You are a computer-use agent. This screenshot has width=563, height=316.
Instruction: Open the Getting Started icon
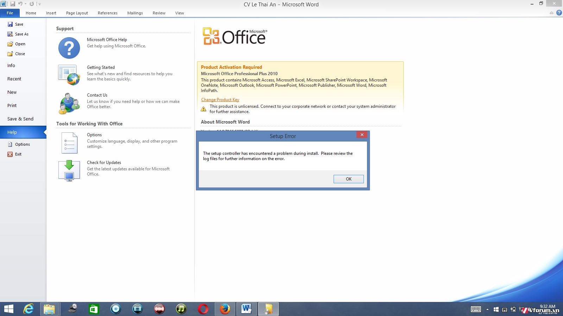pos(69,75)
